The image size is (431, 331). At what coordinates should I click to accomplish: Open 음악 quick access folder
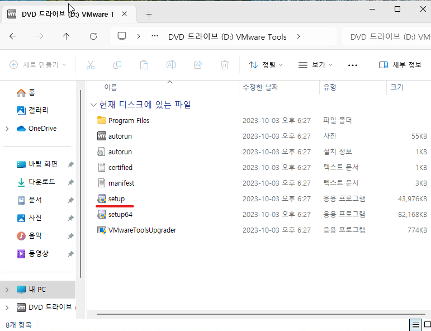tap(29, 235)
